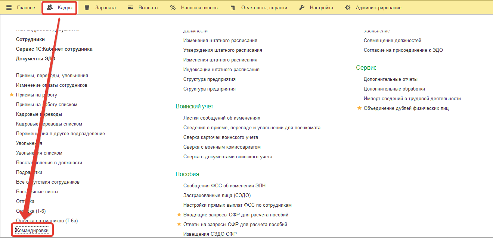The height and width of the screenshot is (238, 493).
Task: Open Индексации штатного расписания
Action: (221, 70)
